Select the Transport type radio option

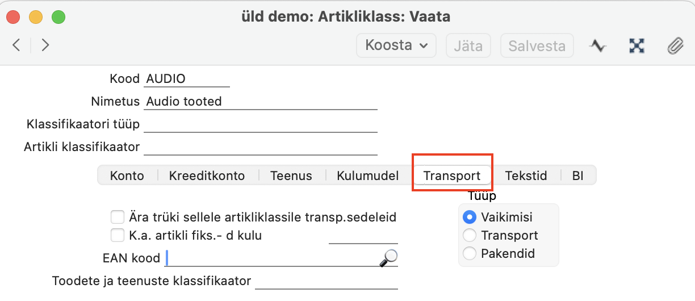[470, 235]
